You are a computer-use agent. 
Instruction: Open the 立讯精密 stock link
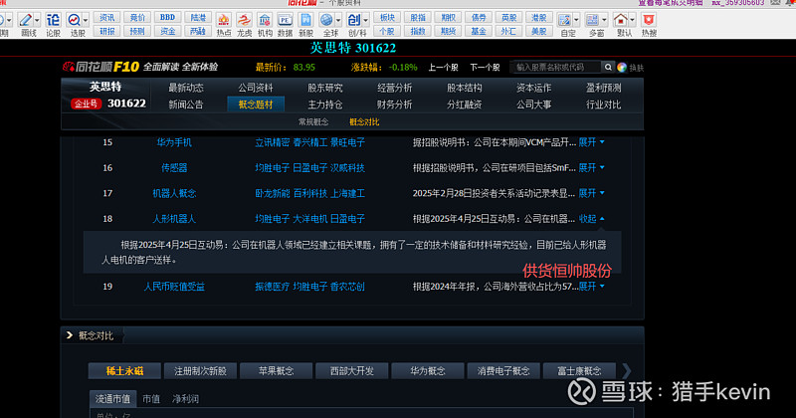272,142
